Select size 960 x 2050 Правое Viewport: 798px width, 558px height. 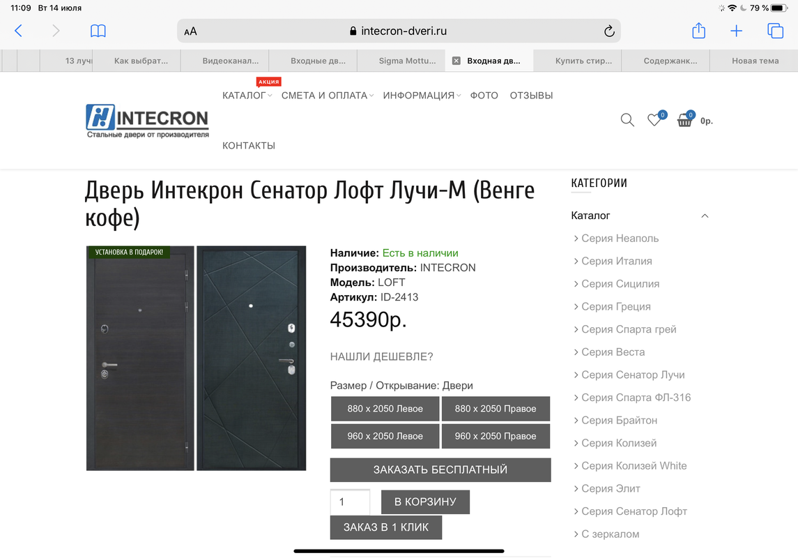[x=496, y=437]
